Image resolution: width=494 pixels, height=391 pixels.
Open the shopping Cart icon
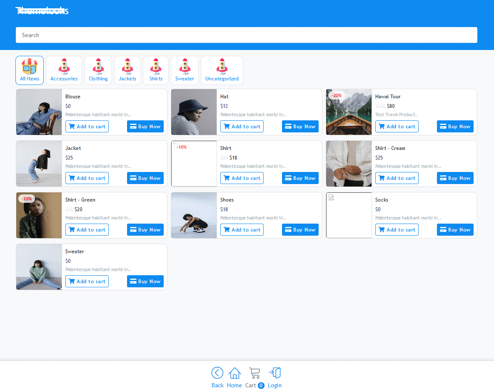[x=254, y=373]
